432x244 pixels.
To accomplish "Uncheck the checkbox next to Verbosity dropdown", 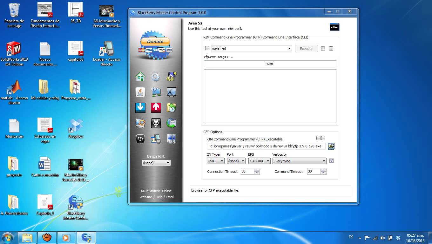I will (331, 161).
